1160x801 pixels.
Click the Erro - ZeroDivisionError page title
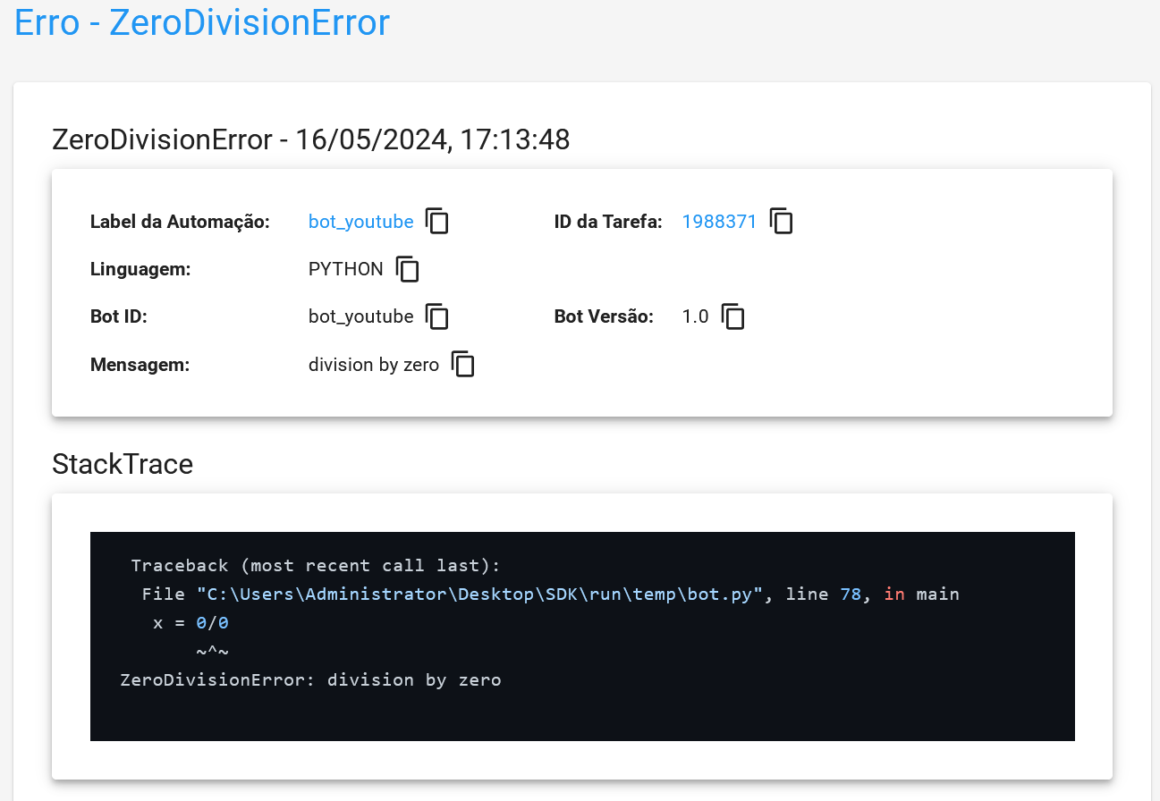[203, 22]
